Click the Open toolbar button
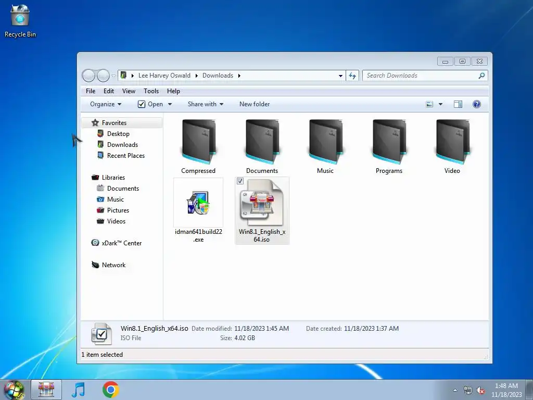This screenshot has width=533, height=400. click(150, 104)
